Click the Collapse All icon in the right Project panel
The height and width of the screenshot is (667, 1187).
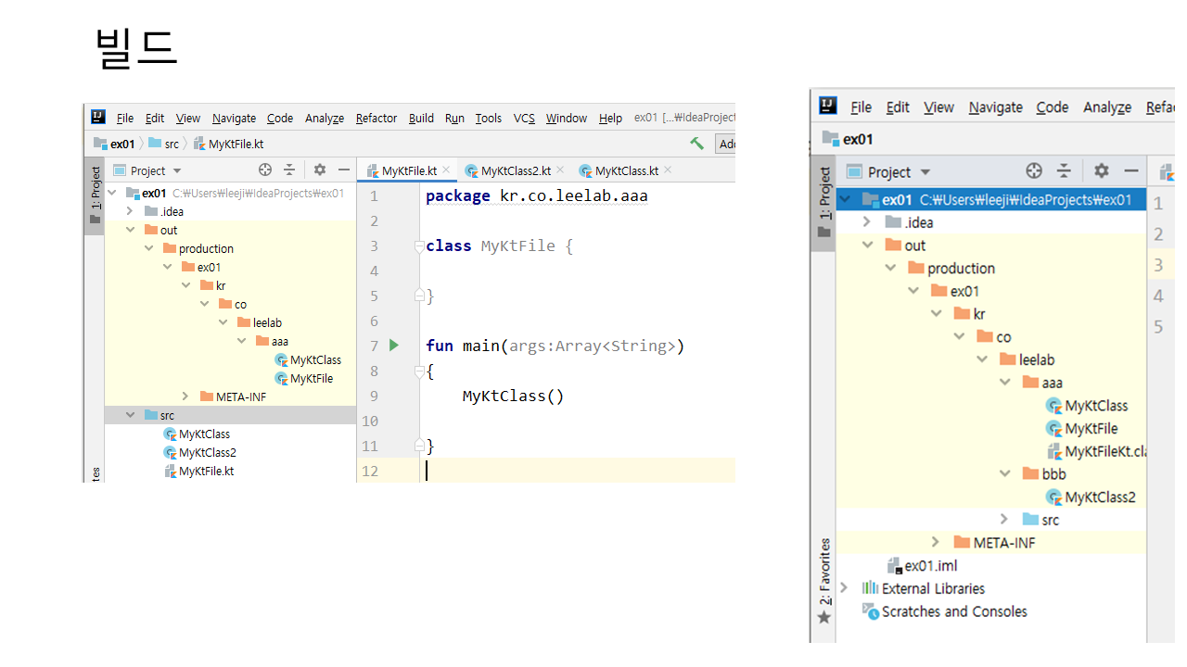1064,170
